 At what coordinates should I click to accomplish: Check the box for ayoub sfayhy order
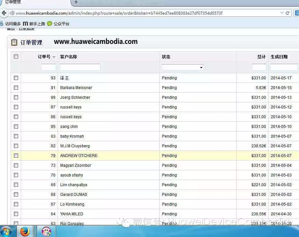[x=16, y=175]
